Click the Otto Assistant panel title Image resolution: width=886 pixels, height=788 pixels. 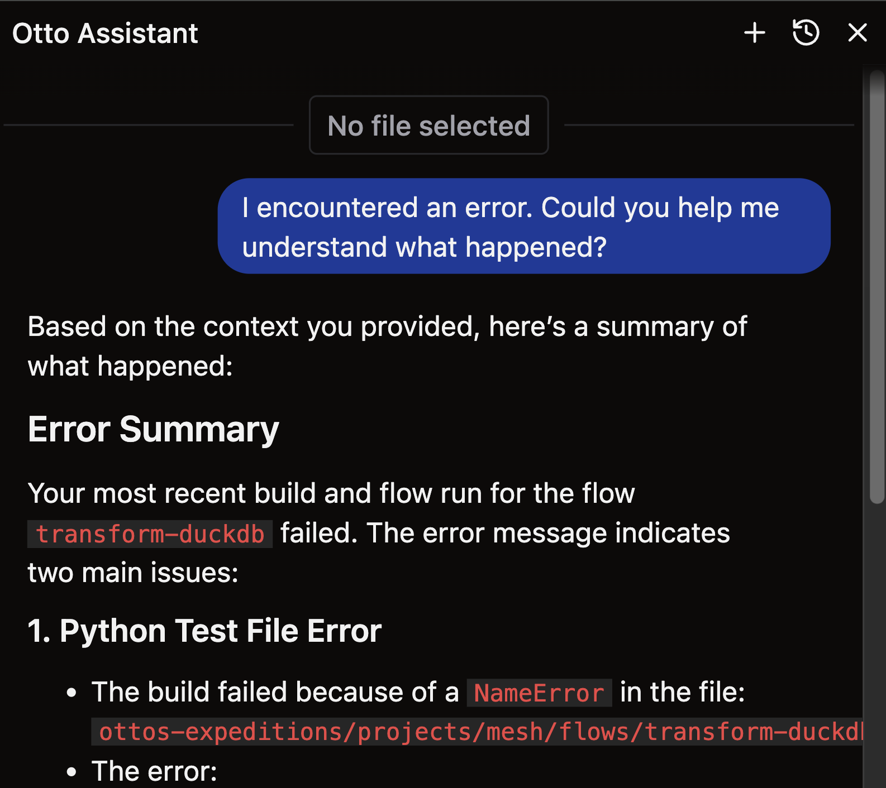[105, 33]
